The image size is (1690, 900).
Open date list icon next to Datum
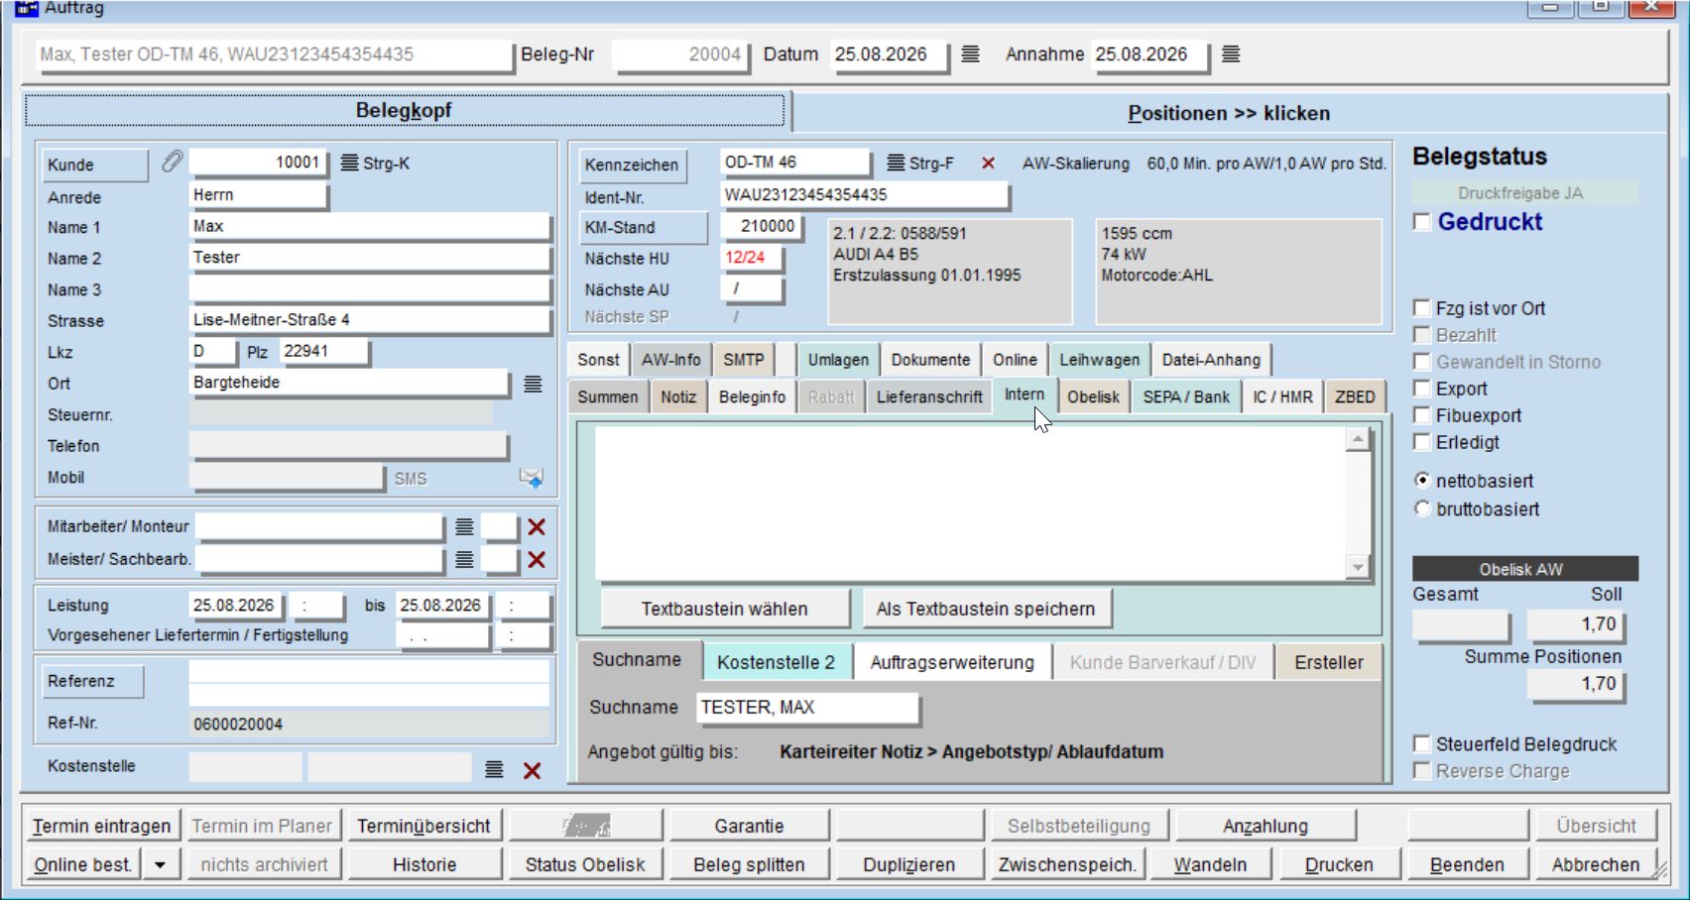pyautogui.click(x=970, y=55)
